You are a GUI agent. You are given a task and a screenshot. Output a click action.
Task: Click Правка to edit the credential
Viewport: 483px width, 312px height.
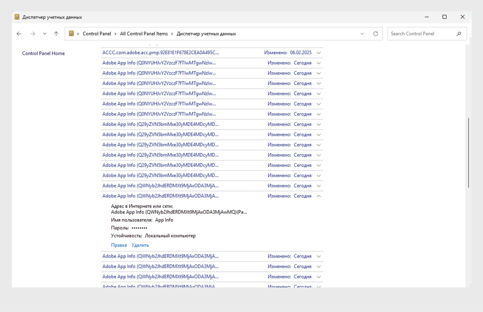(x=119, y=245)
